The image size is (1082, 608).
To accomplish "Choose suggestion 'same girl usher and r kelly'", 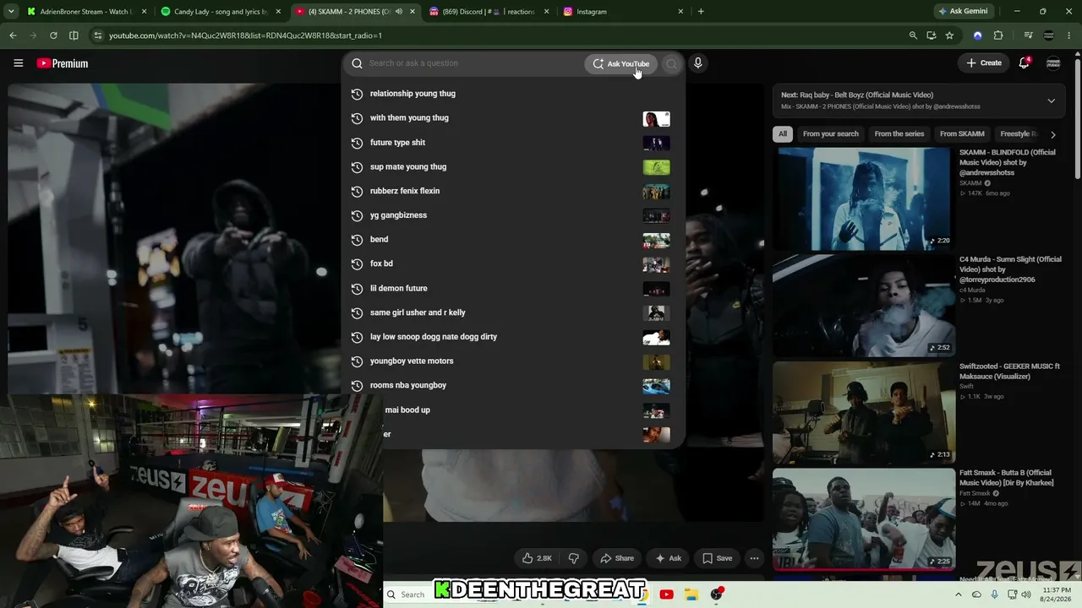I will coord(512,312).
